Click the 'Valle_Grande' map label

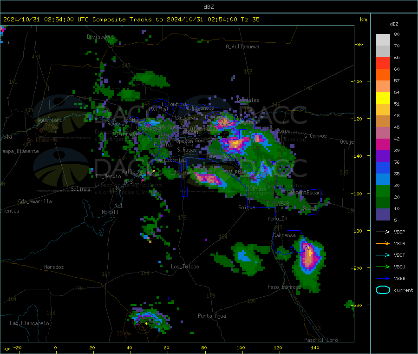click(138, 171)
